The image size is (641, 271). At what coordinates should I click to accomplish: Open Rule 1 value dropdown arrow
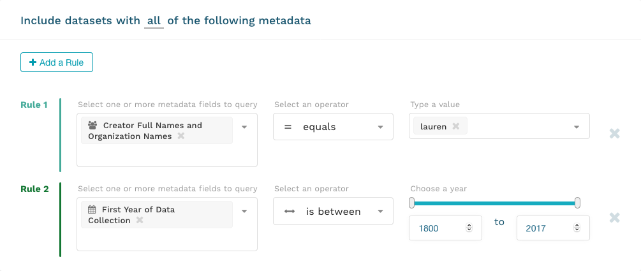pos(577,127)
